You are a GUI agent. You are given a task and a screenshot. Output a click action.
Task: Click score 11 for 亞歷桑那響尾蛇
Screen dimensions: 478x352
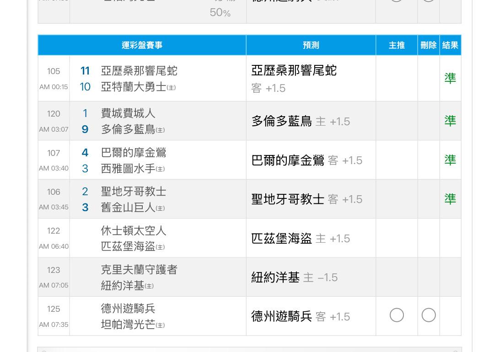coord(85,71)
